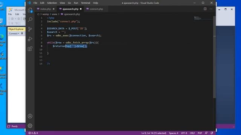
Task: Click the Object Explorer panel title
Action: [x=16, y=29]
